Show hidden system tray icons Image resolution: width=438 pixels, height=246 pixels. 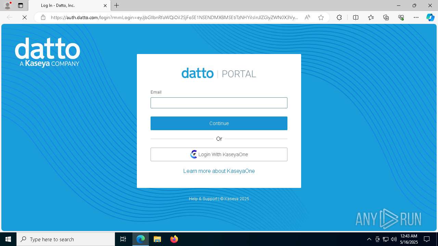tap(369, 239)
